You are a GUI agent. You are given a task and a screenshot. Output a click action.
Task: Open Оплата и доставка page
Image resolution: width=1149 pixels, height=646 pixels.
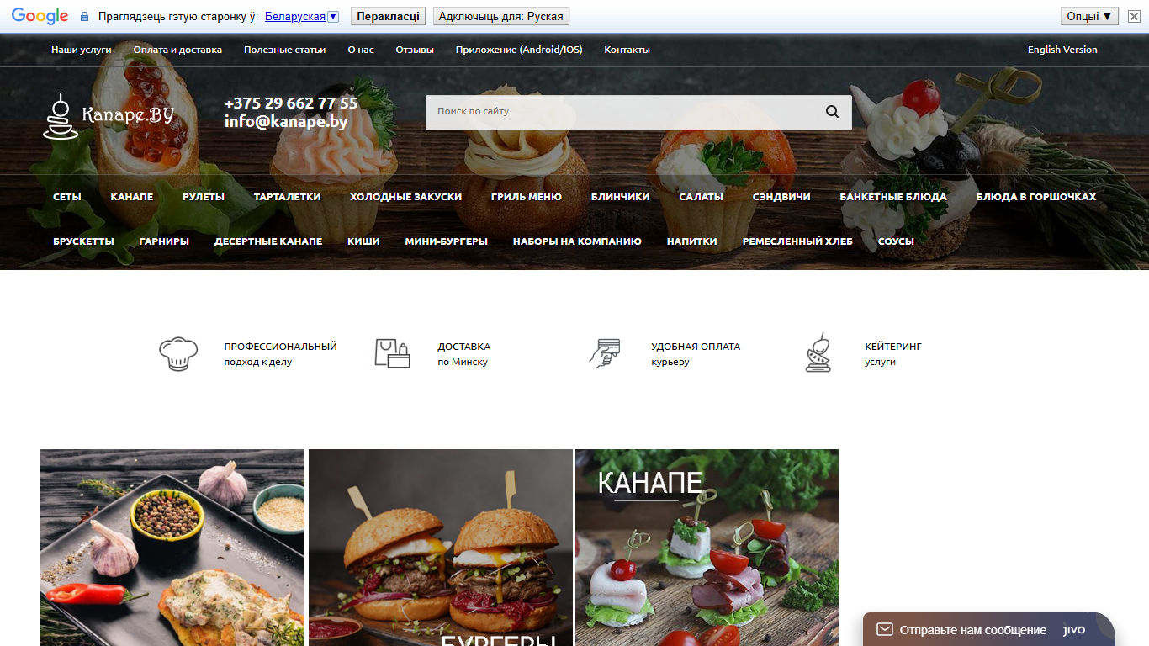click(177, 50)
